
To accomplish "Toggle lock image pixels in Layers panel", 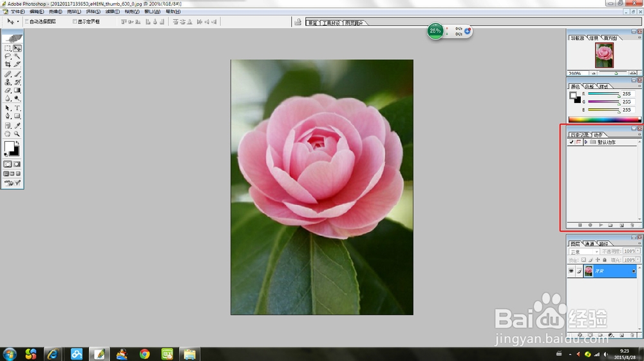I will 591,260.
